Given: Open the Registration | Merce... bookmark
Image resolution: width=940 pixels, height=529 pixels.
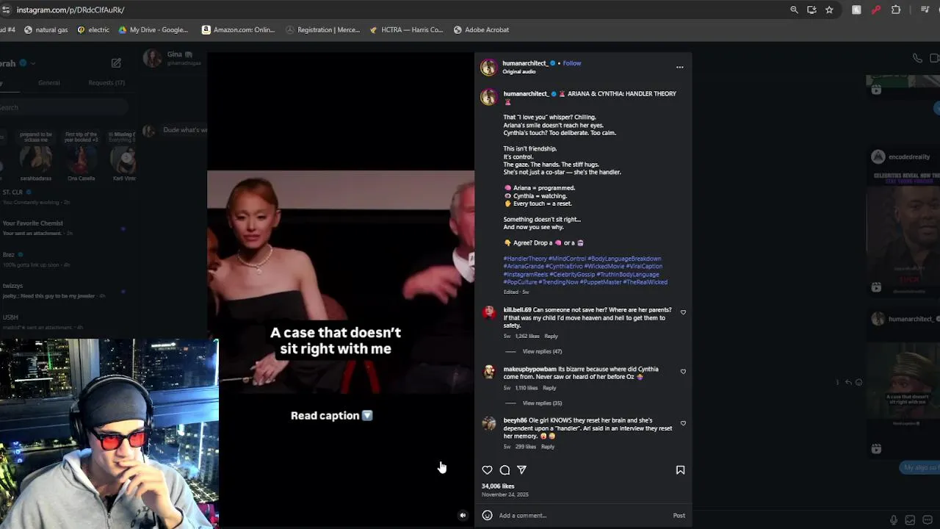Looking at the screenshot, I should [x=322, y=30].
